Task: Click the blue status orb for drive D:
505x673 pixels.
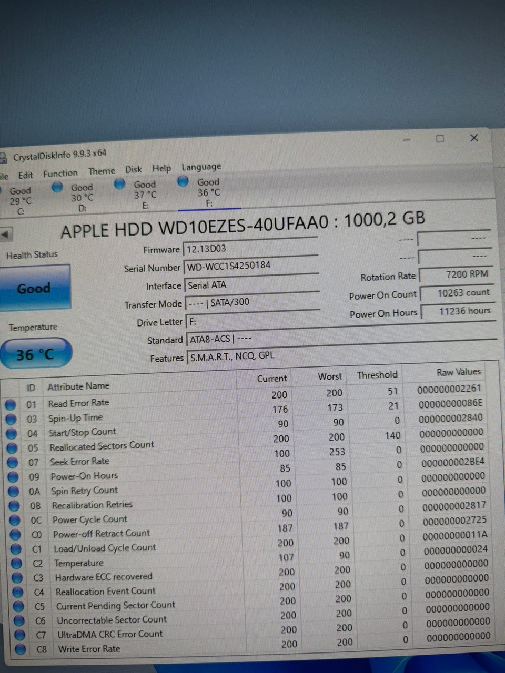Action: pos(57,187)
